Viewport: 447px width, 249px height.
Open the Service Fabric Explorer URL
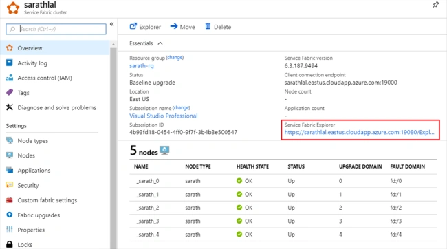(359, 132)
